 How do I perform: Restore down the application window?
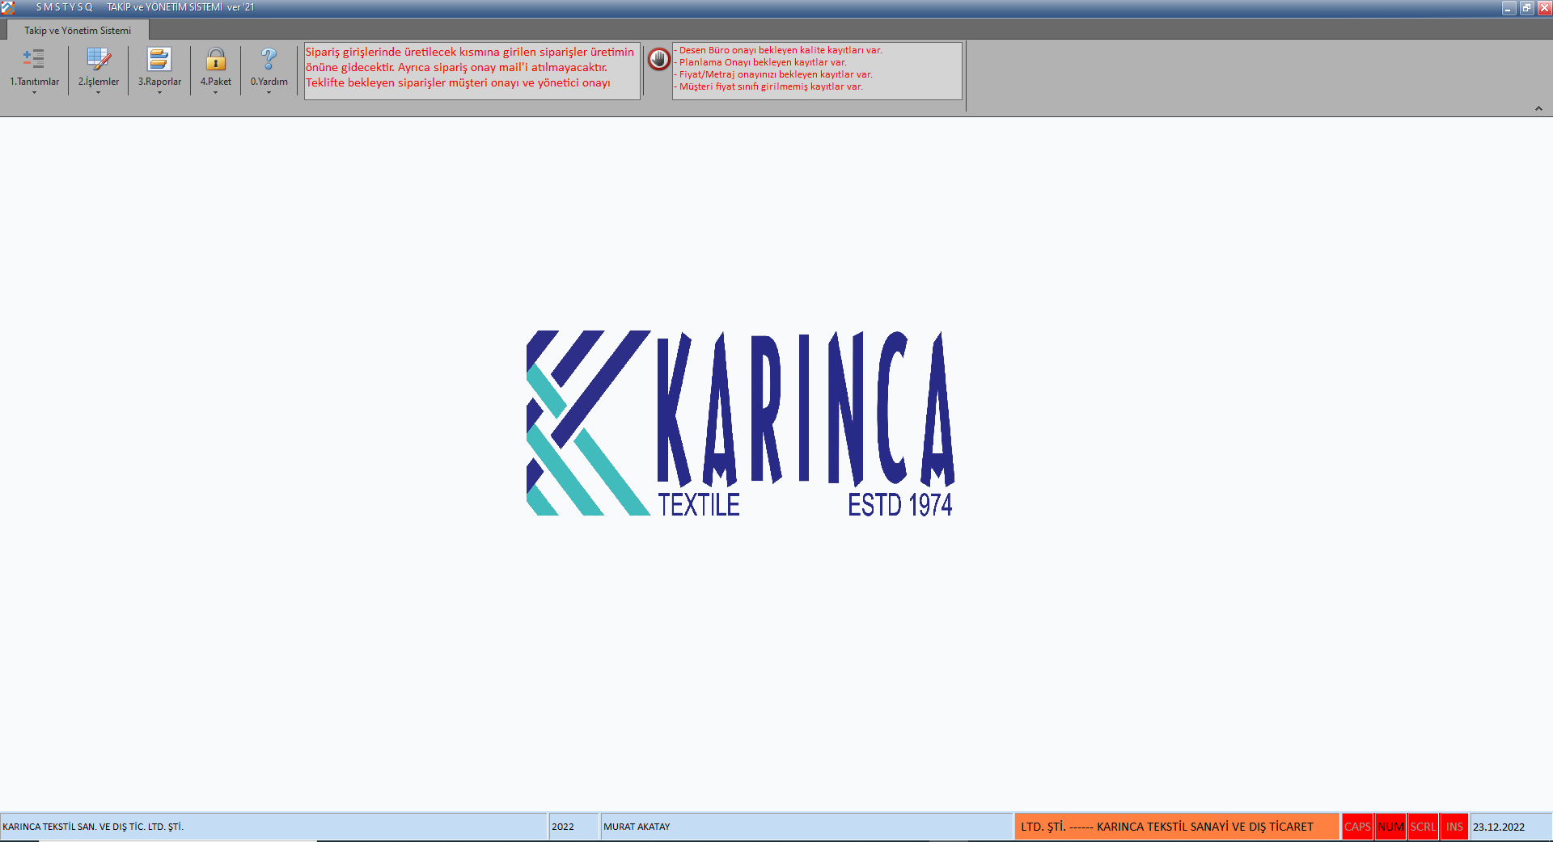click(1526, 8)
